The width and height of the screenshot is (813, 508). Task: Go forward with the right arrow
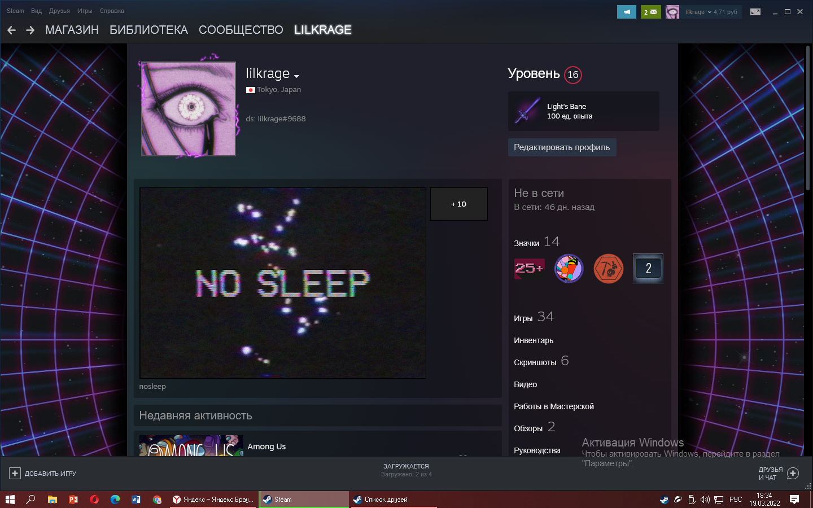pyautogui.click(x=30, y=30)
